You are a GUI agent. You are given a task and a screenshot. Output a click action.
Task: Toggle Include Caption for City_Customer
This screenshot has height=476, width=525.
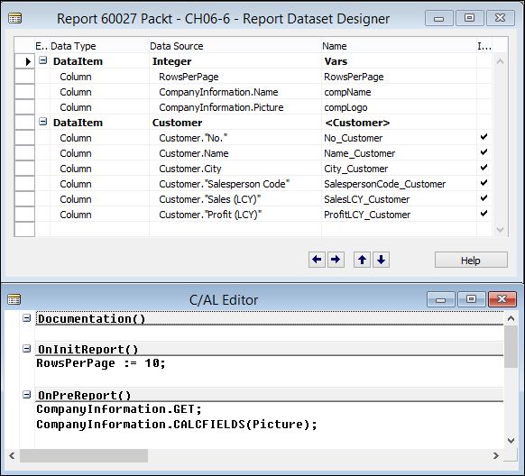(x=484, y=168)
